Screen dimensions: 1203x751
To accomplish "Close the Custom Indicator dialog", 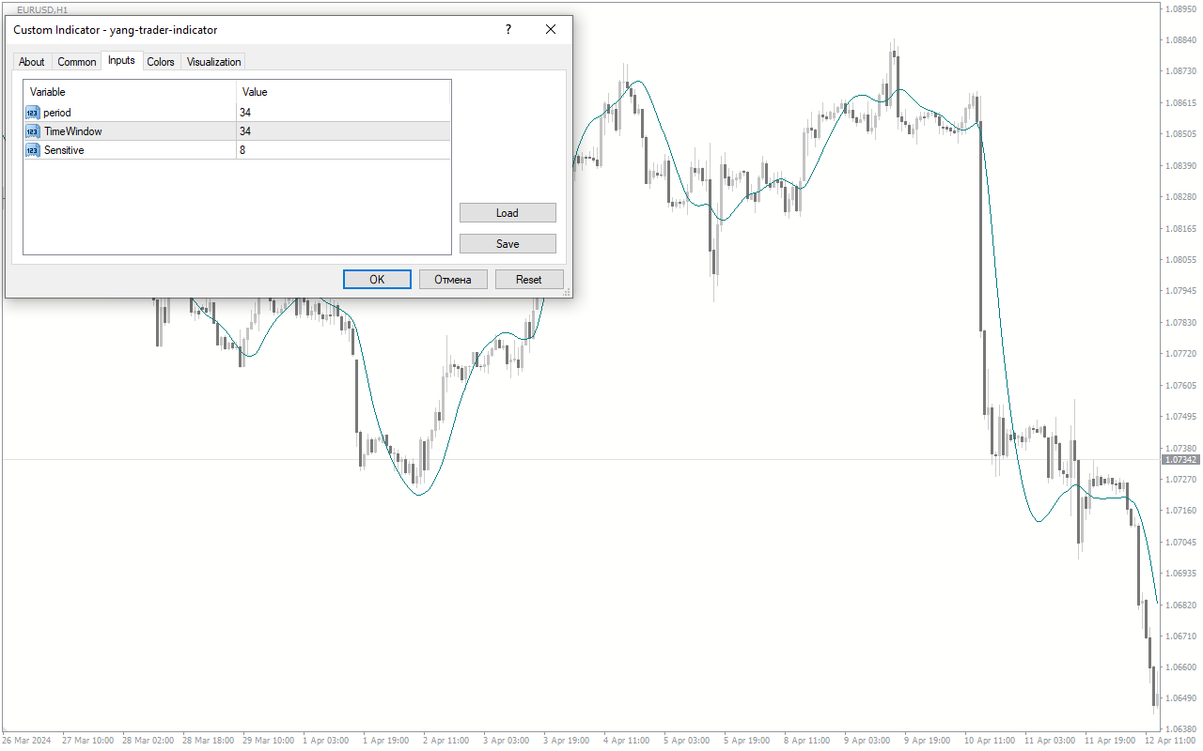I will [551, 29].
